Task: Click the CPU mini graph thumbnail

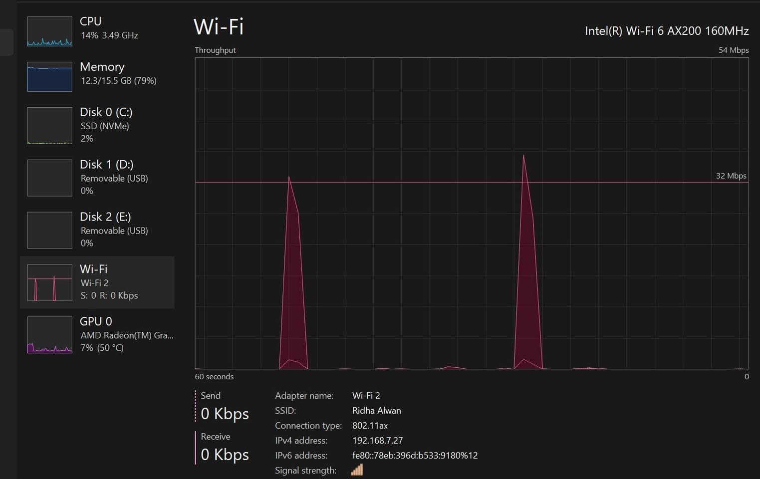Action: coord(49,31)
